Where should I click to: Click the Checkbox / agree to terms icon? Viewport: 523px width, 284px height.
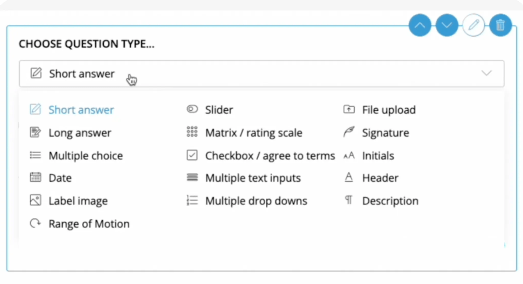point(192,155)
